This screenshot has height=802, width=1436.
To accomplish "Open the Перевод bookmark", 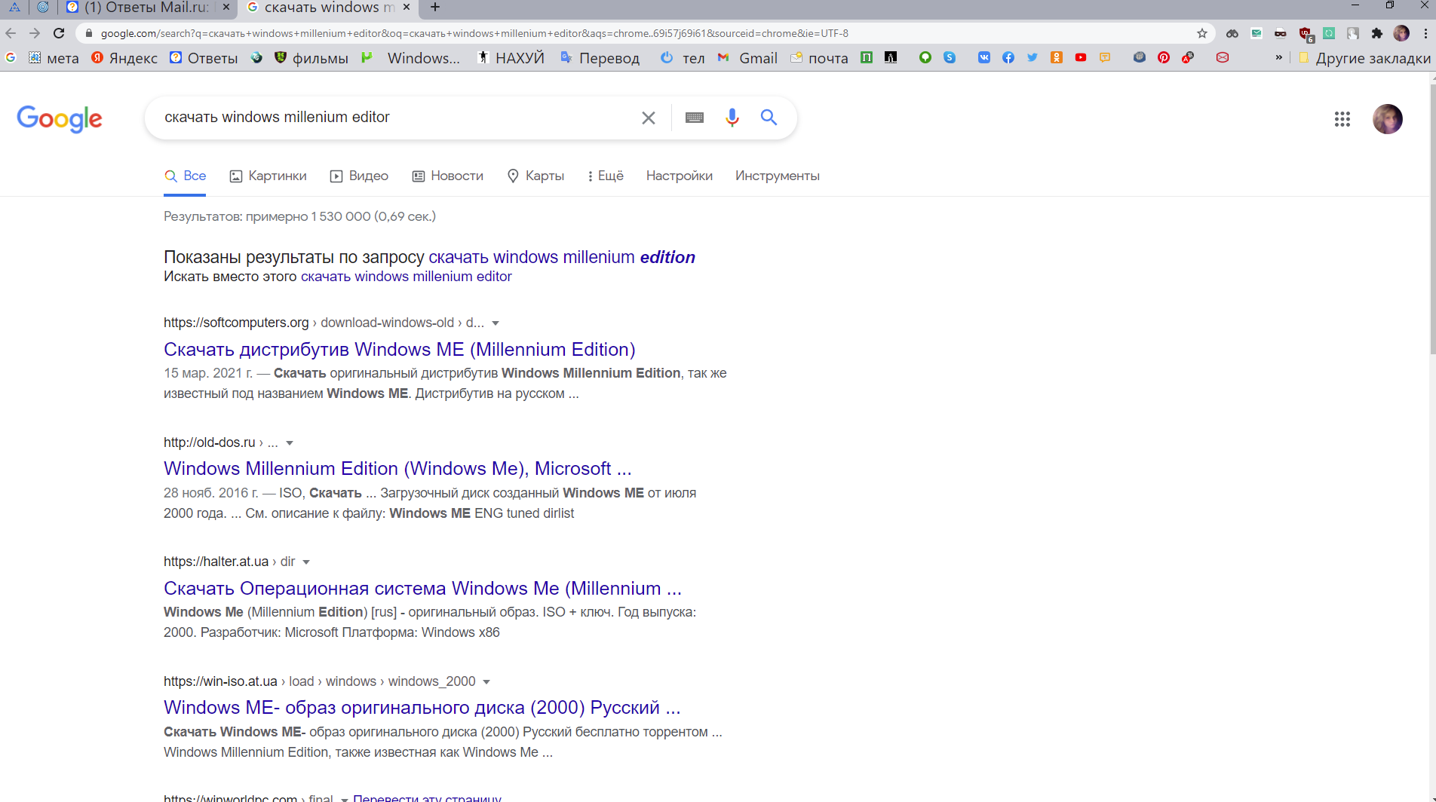I will tap(600, 58).
